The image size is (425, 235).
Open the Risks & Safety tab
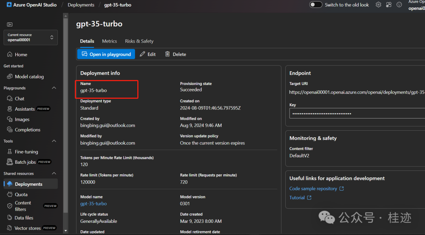tap(139, 41)
